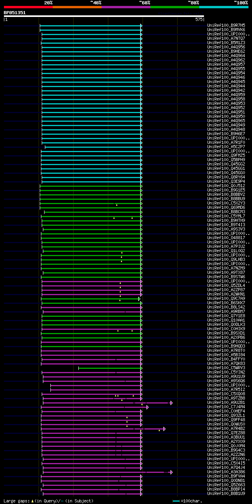
Task: Select label UniRef100_Q9LHB3
Action: (226, 260)
